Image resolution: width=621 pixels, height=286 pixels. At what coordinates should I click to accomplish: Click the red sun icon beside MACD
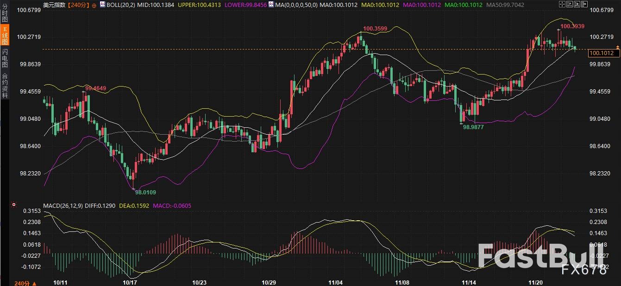click(14, 205)
